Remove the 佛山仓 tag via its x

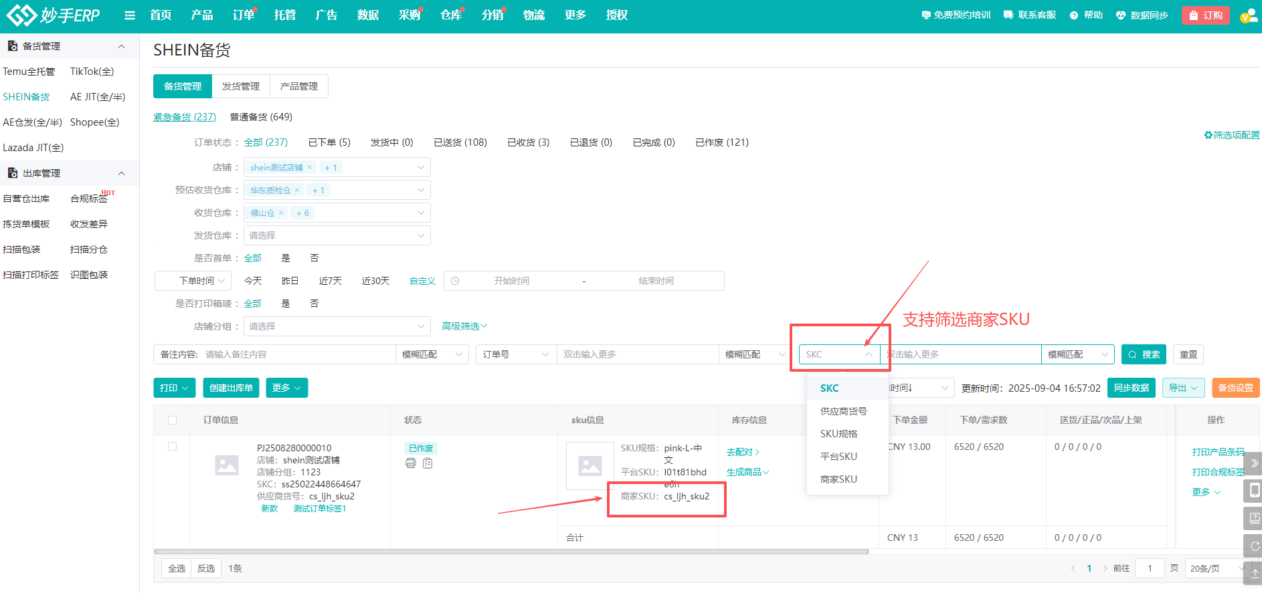coord(281,213)
